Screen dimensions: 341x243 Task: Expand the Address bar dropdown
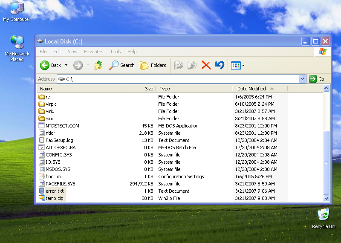pyautogui.click(x=302, y=79)
